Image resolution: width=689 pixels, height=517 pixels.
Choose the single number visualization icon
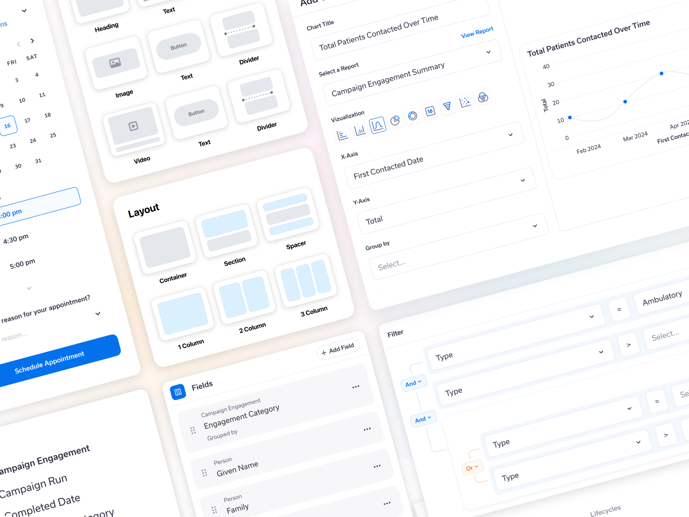coord(430,111)
